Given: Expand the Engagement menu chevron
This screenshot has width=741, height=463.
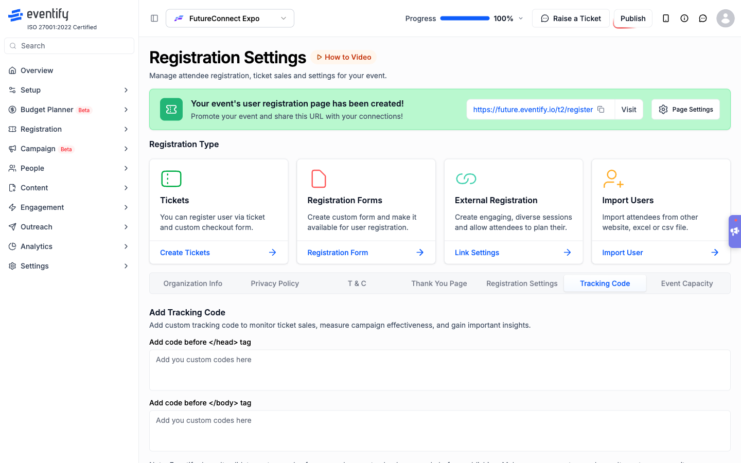Looking at the screenshot, I should point(126,207).
